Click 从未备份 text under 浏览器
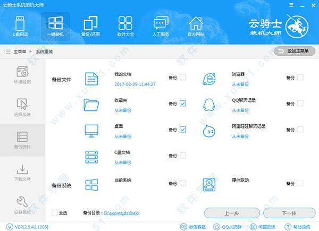Viewport: 319px width, 231px height. [240, 84]
